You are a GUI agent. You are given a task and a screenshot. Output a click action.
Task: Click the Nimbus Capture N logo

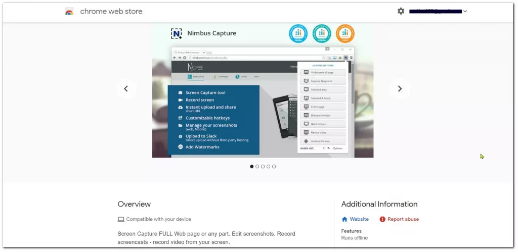177,33
